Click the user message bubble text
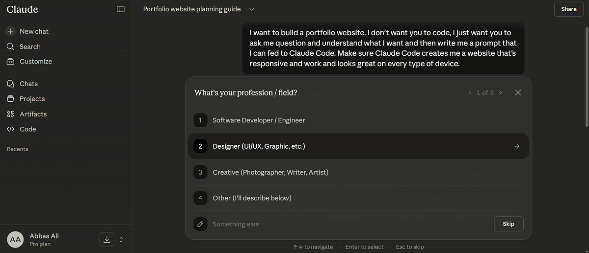The height and width of the screenshot is (253, 589). click(x=383, y=48)
